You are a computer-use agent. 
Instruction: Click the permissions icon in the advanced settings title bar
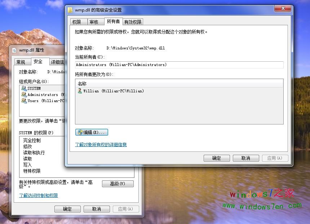click(71, 10)
